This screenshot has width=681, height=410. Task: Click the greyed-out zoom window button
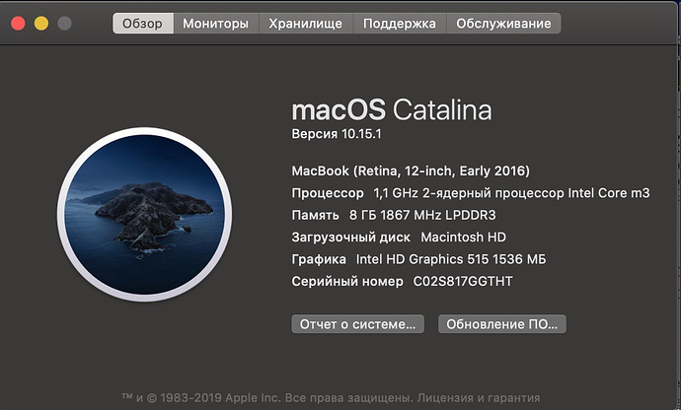tap(65, 23)
